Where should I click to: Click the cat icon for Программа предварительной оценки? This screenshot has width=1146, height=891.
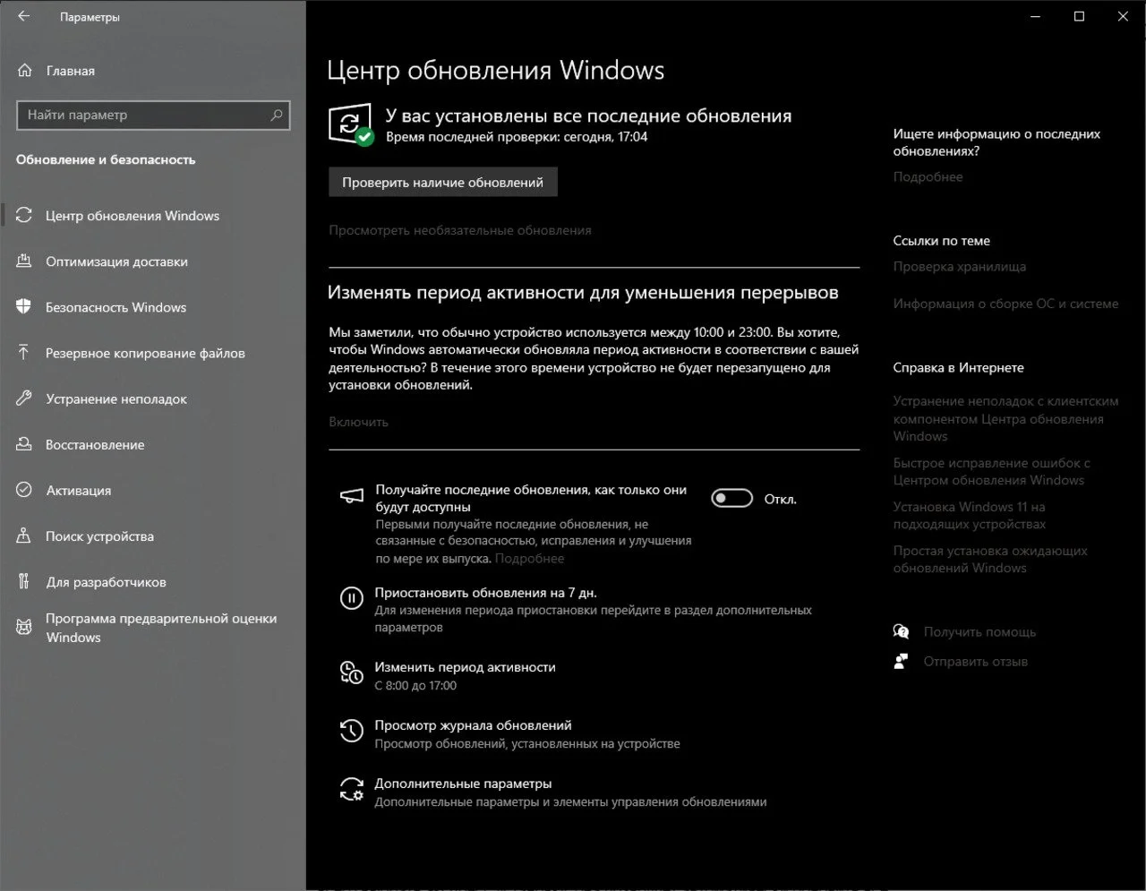pyautogui.click(x=24, y=627)
